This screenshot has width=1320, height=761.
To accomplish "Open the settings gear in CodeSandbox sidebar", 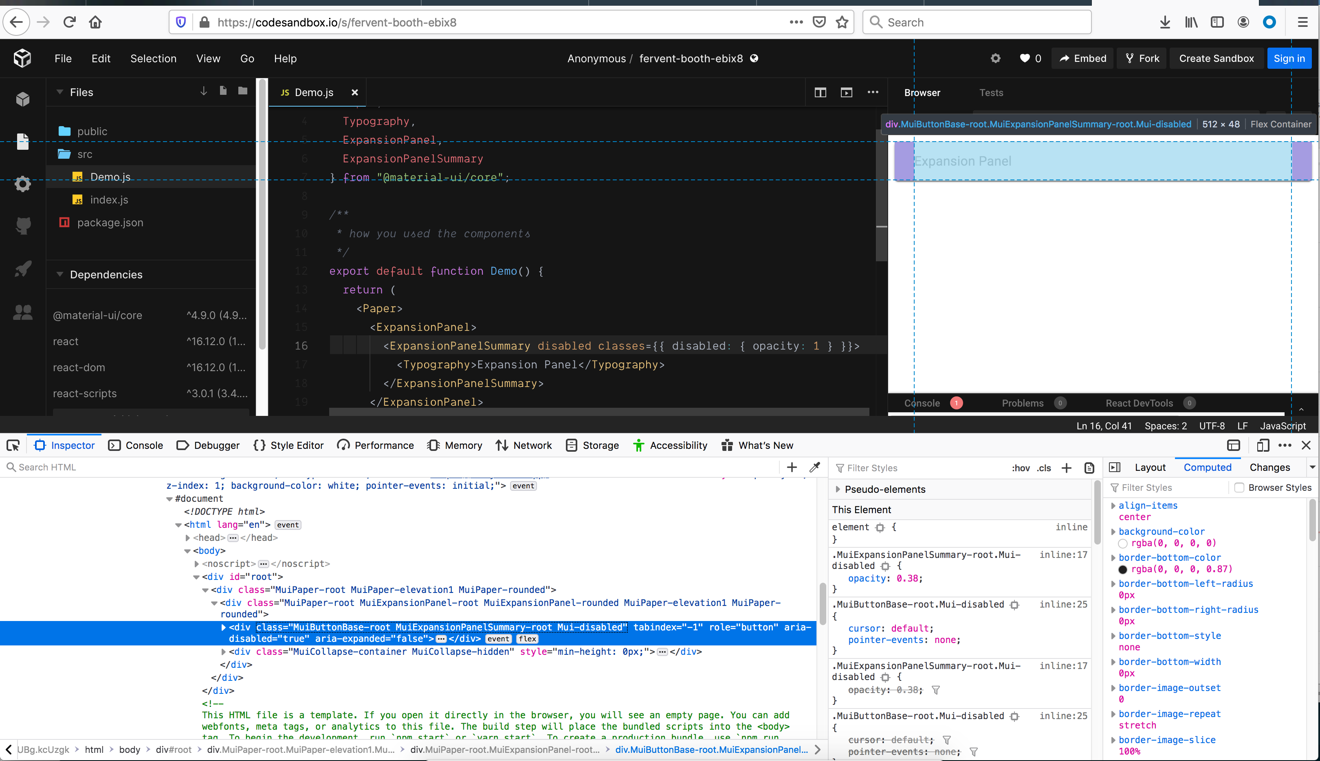I will (22, 184).
